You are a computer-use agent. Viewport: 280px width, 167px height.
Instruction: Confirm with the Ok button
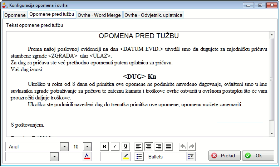(x=258, y=156)
